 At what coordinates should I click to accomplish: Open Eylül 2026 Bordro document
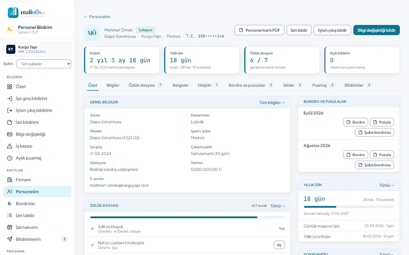pos(356,122)
